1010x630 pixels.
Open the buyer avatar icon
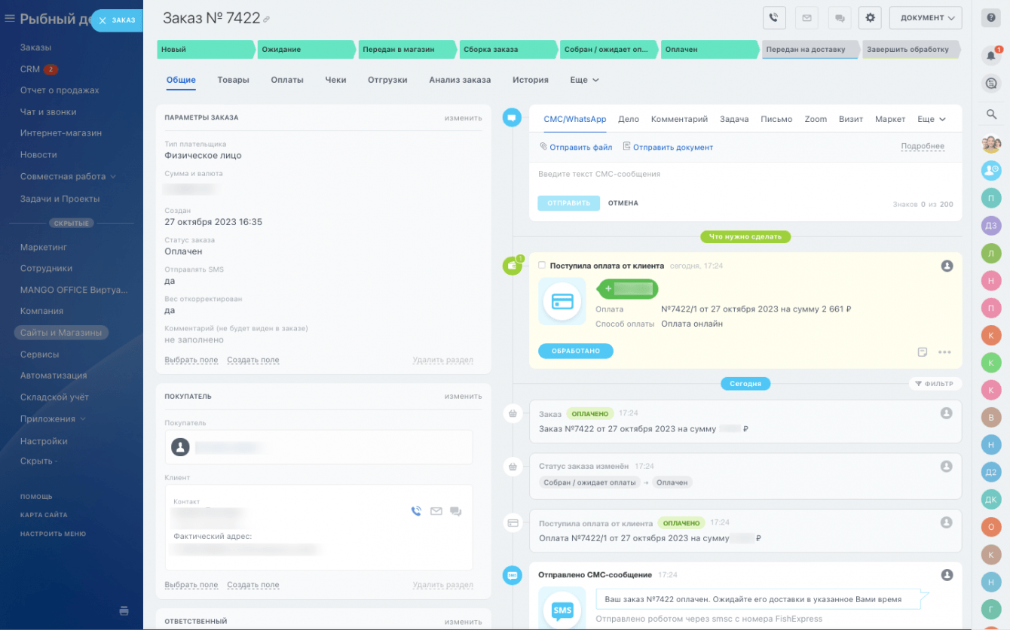tap(180, 447)
